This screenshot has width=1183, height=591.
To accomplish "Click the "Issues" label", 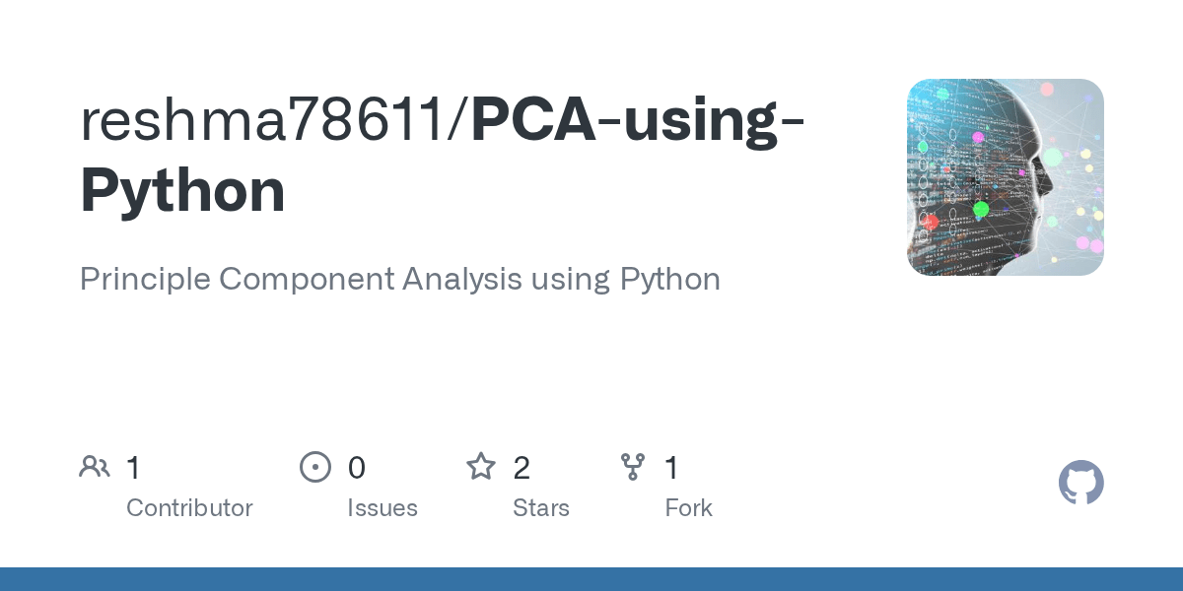I will coord(382,508).
